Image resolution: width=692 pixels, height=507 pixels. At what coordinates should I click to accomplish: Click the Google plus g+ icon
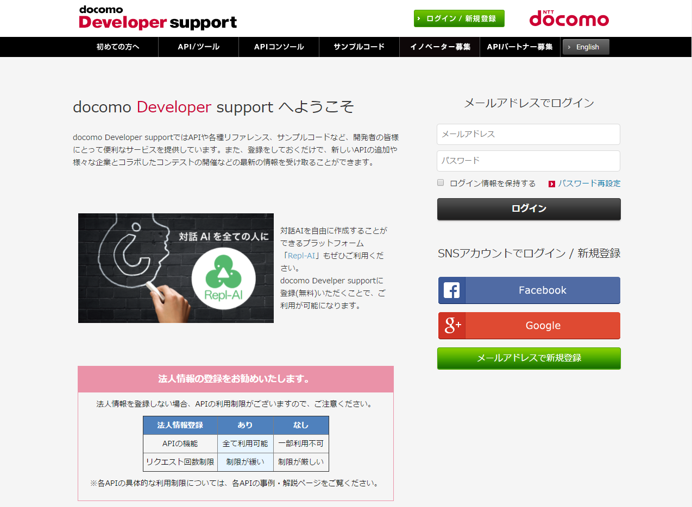(x=452, y=326)
